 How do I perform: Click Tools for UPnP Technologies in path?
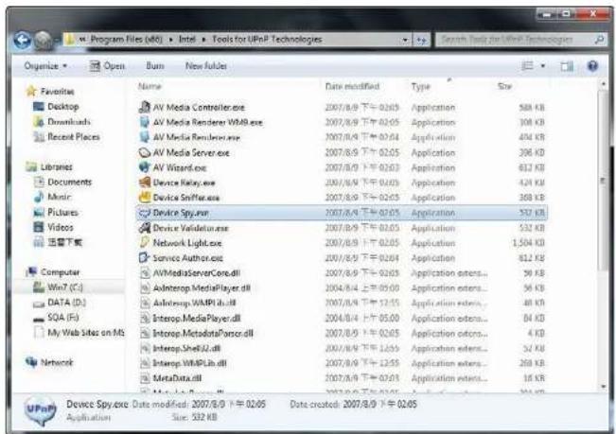coord(267,40)
